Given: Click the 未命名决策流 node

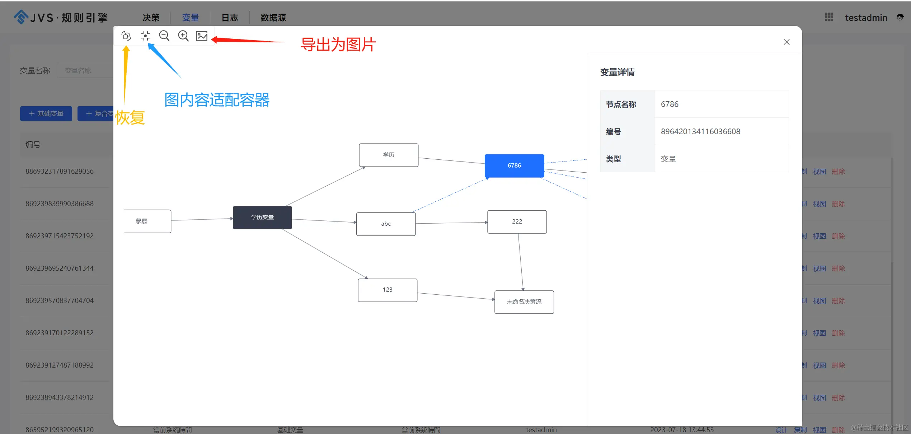Looking at the screenshot, I should pos(524,302).
